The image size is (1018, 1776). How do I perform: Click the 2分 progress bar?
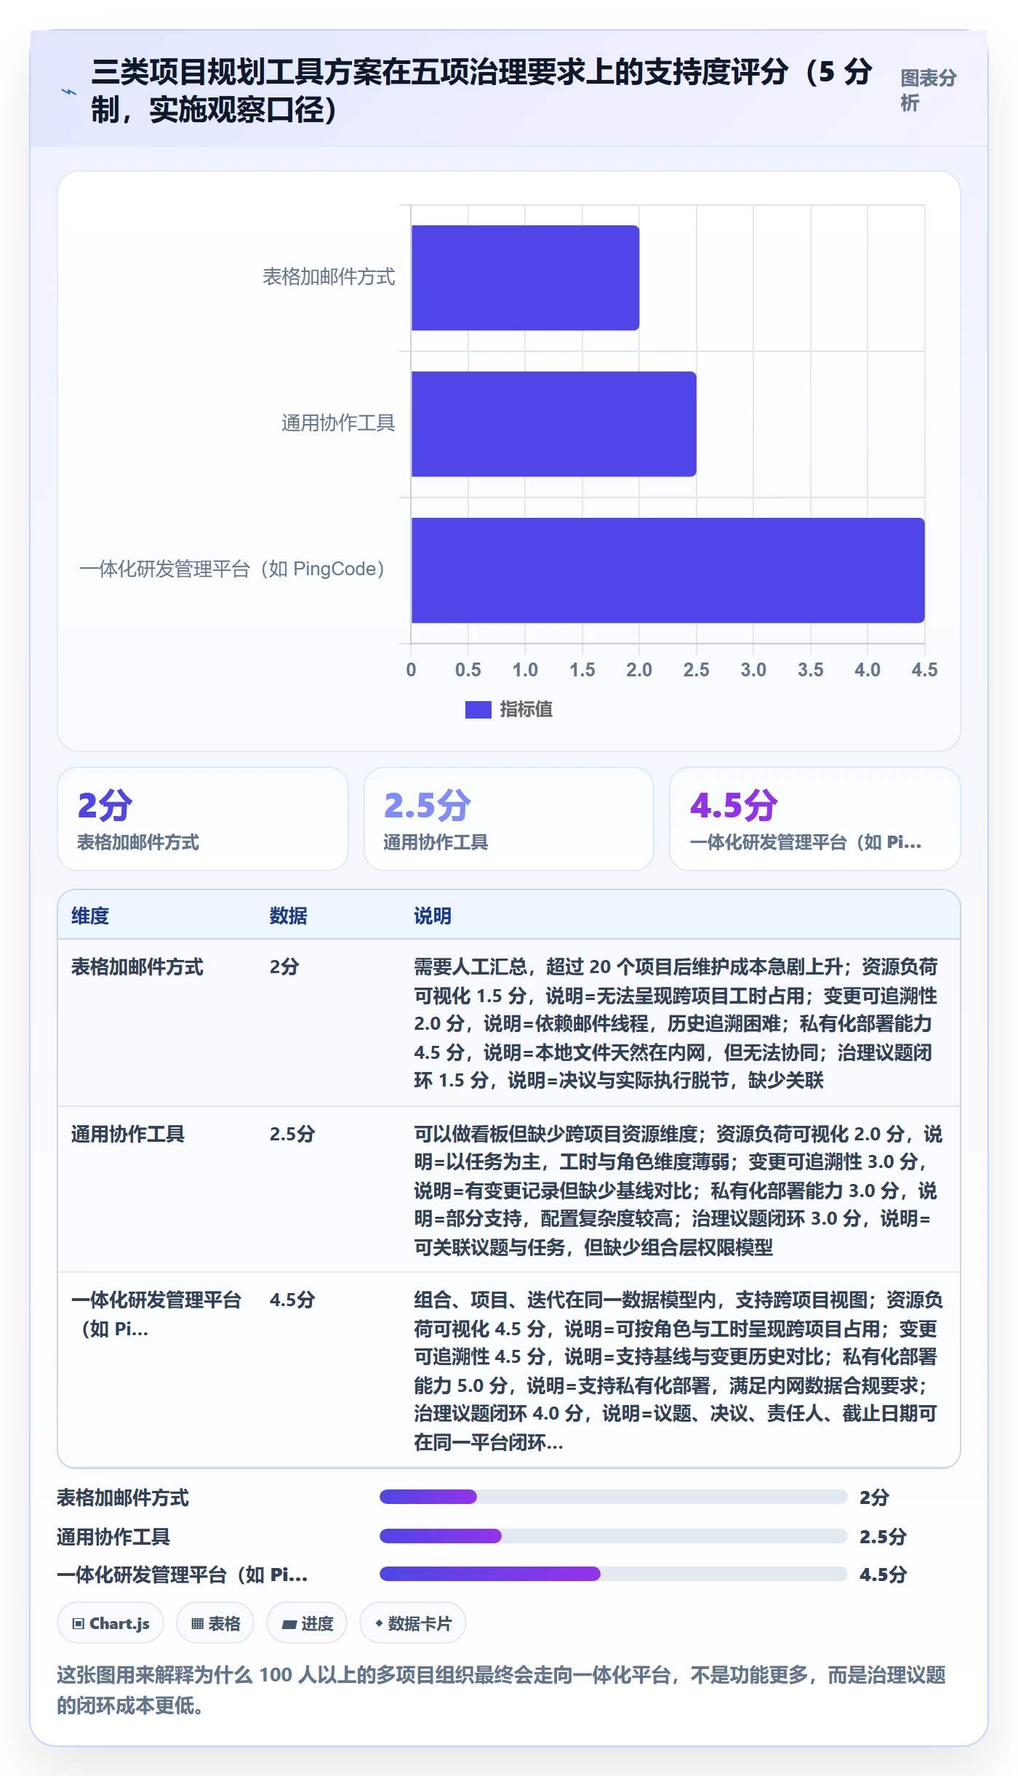(x=613, y=1497)
